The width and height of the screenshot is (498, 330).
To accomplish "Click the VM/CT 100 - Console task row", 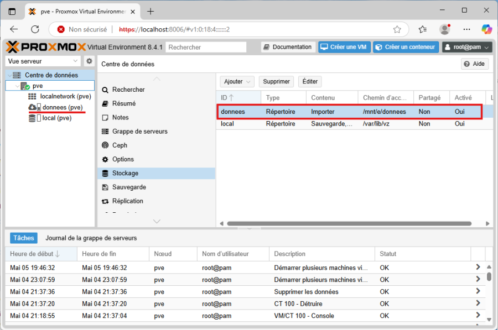I will pos(245,316).
